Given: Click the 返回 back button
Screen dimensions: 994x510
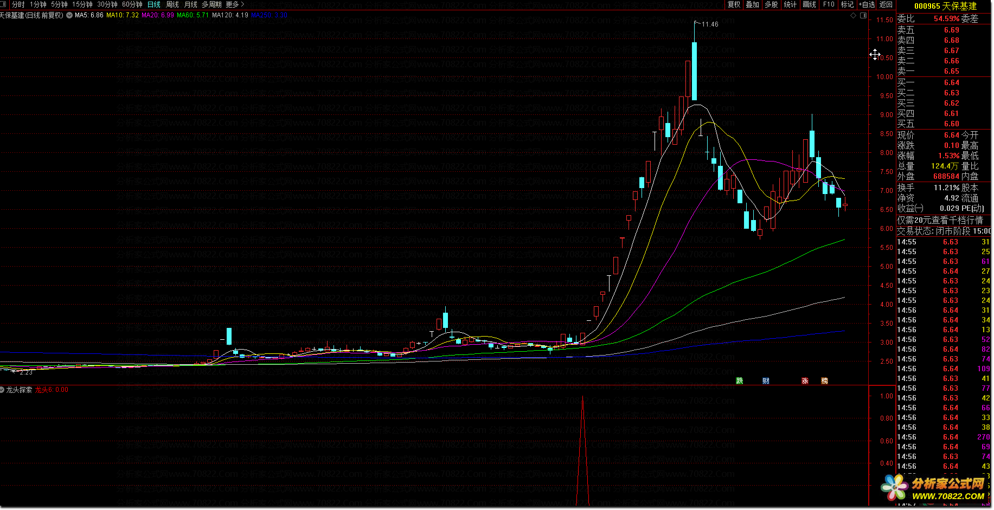Looking at the screenshot, I should (886, 4).
